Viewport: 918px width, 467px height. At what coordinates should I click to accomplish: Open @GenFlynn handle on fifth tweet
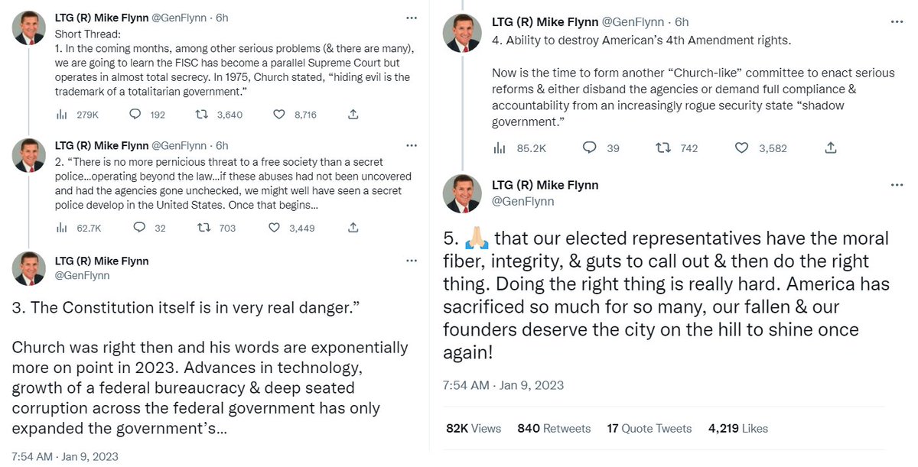tap(522, 202)
